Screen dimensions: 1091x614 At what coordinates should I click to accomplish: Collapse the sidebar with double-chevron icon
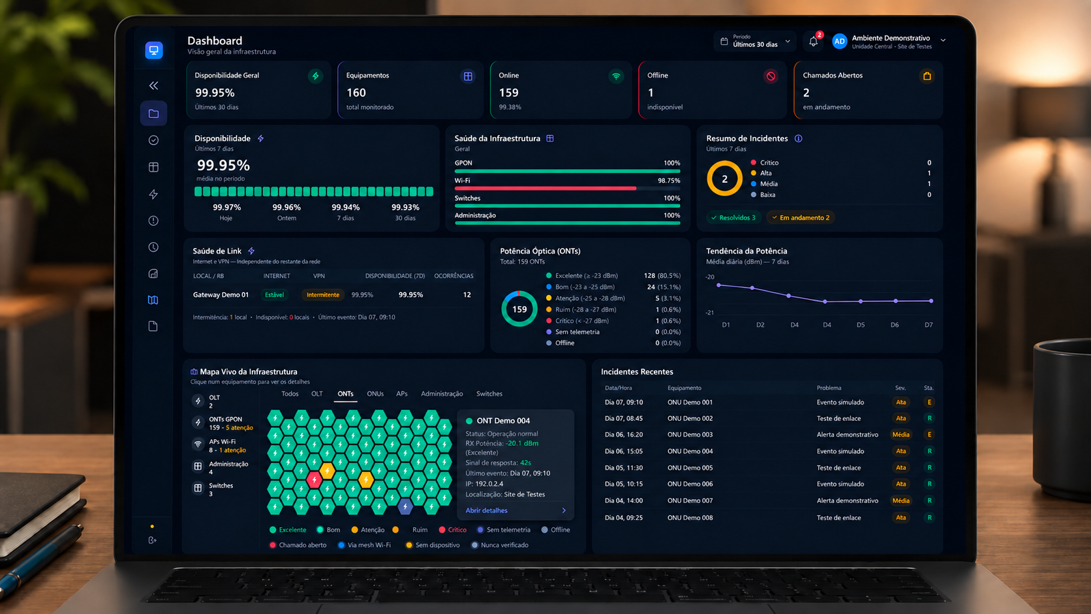153,85
